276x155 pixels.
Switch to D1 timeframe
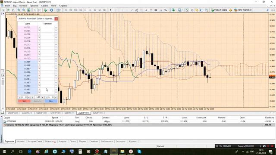[95, 10]
